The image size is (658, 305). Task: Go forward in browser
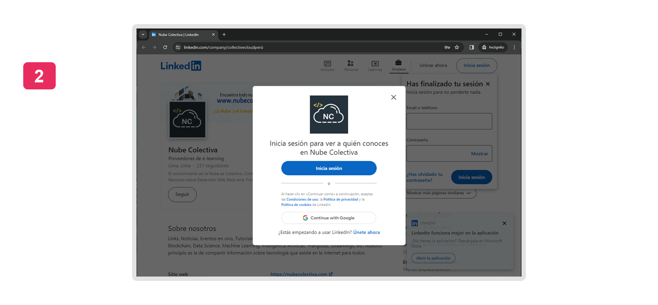point(154,47)
